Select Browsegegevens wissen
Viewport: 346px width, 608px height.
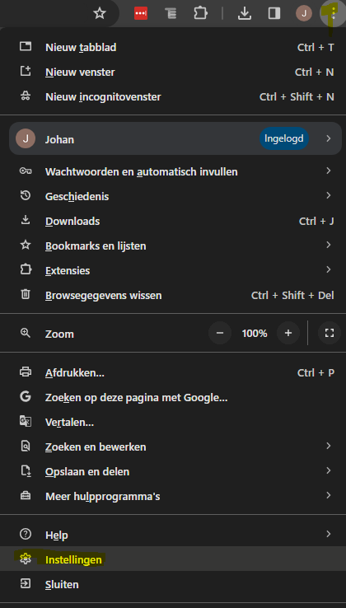click(x=173, y=295)
